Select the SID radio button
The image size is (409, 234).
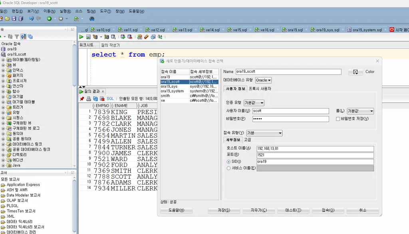229,161
